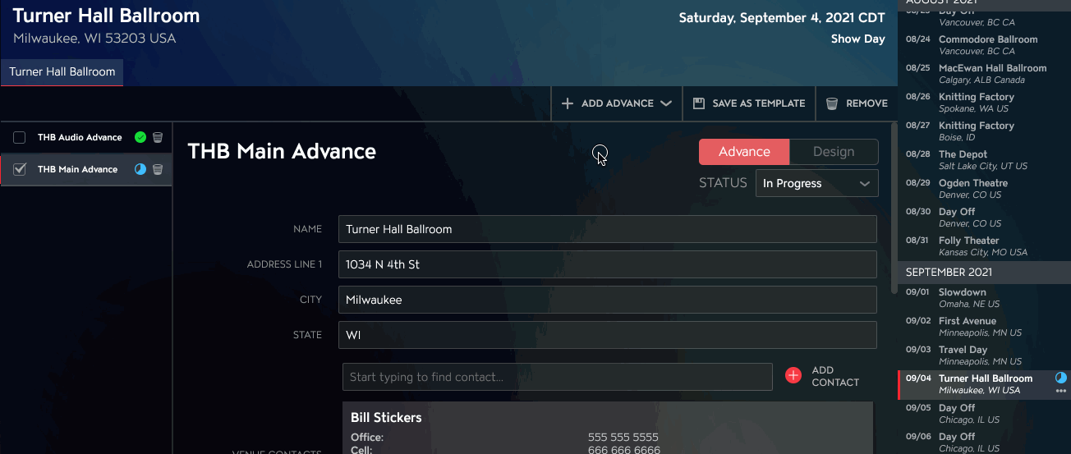Click the September 2021 month header
This screenshot has height=454, width=1071.
(984, 272)
